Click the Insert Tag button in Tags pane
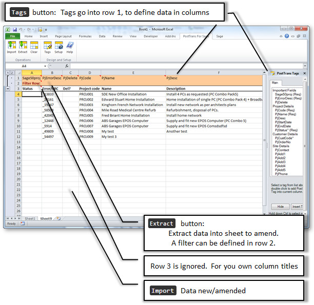314x305 pixels. [x=297, y=207]
